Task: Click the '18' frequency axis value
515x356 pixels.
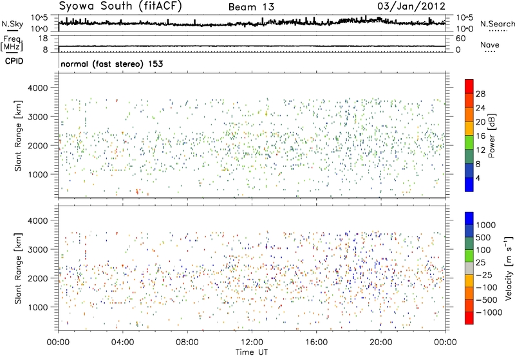Action: click(43, 39)
